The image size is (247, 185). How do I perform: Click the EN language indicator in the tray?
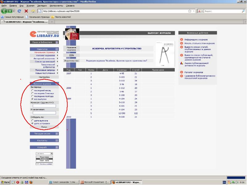(x=224, y=182)
